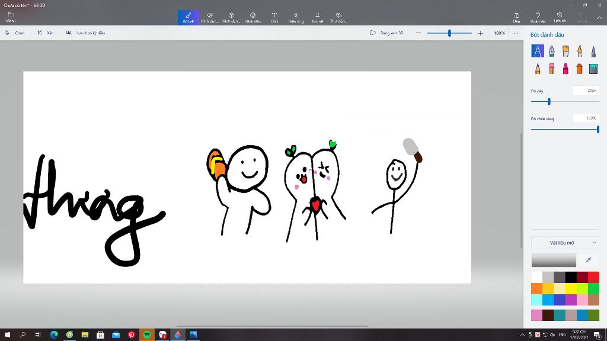607x341 pixels.
Task: Open the Bức vẽ (Canvas) tab
Action: (x=318, y=17)
